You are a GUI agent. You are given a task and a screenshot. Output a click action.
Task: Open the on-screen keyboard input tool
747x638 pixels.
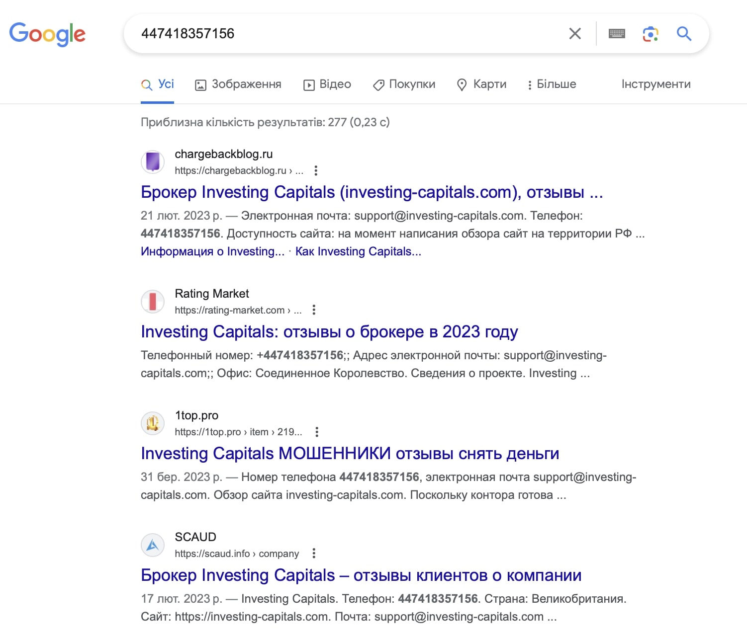click(617, 34)
